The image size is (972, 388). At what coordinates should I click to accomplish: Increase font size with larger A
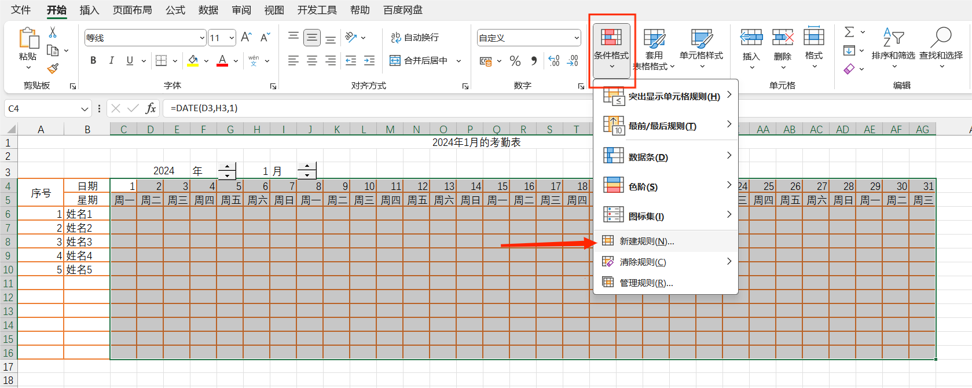[246, 38]
